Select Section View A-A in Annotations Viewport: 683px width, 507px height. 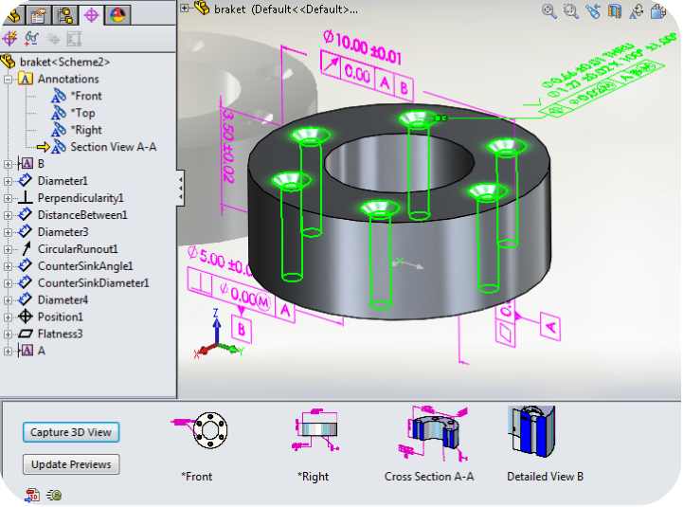113,147
